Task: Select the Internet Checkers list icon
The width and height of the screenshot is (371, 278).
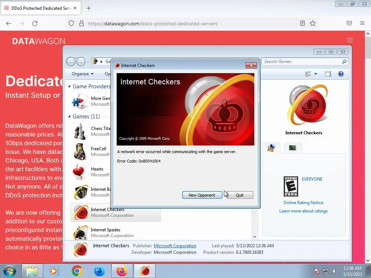Action: [x=80, y=212]
